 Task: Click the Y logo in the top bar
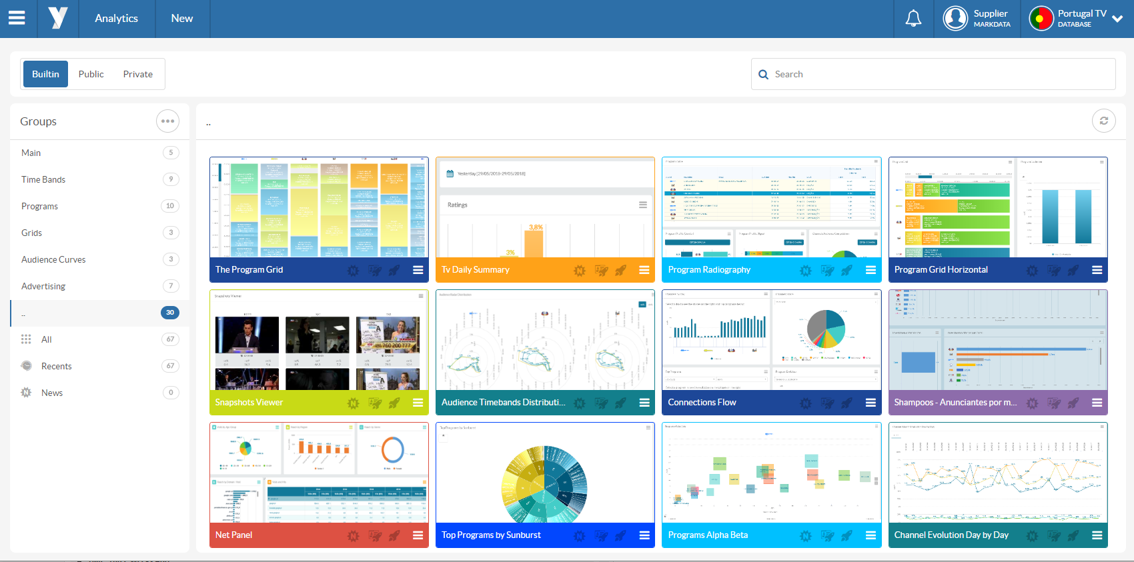[58, 18]
